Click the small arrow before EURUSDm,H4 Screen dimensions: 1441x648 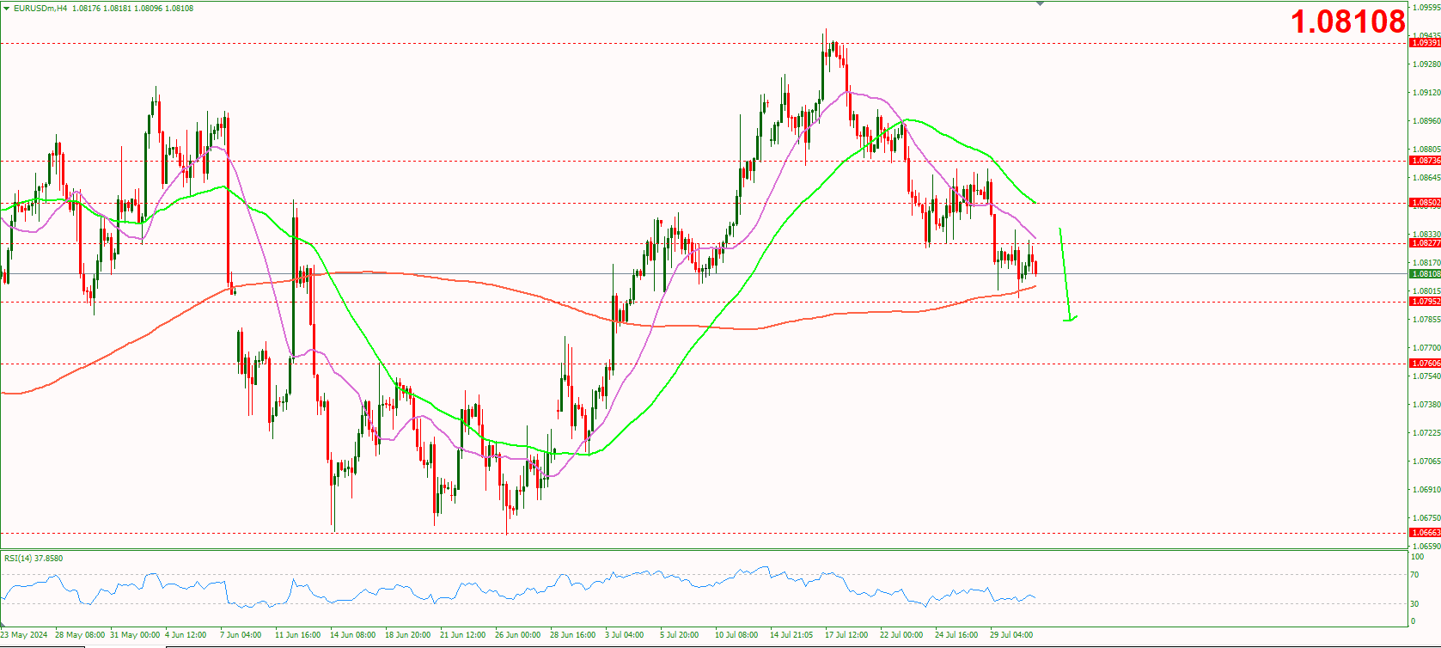[7, 9]
